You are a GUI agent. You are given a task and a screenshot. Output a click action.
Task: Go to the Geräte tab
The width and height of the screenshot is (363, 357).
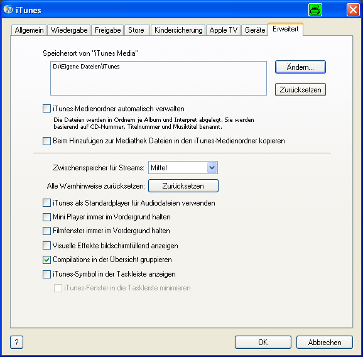click(255, 30)
